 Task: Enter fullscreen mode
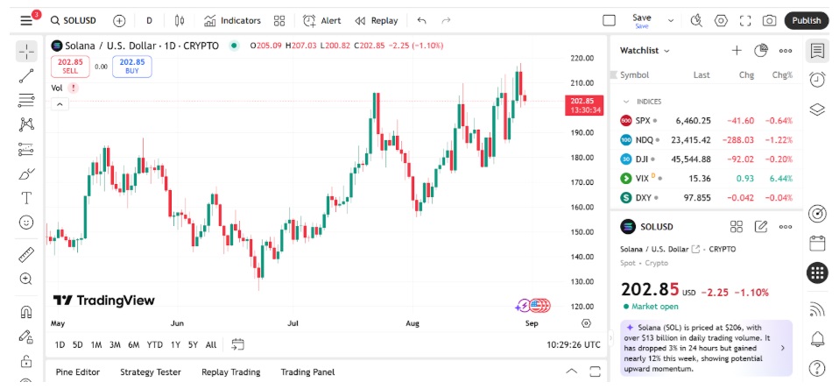pyautogui.click(x=744, y=21)
